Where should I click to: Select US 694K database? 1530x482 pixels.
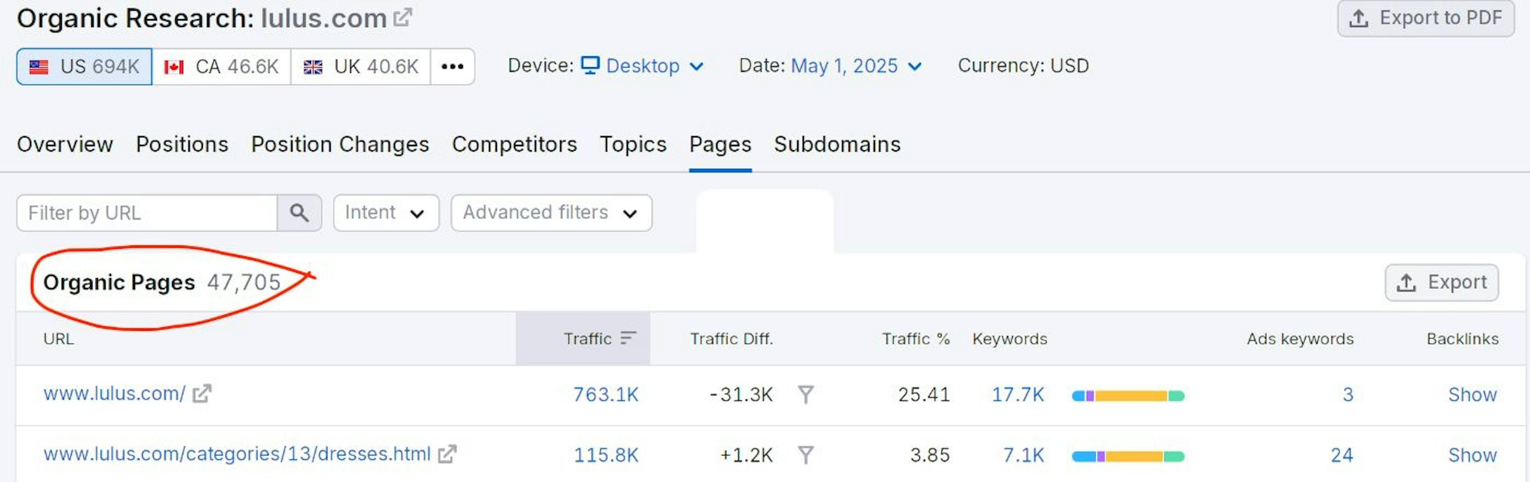click(84, 67)
